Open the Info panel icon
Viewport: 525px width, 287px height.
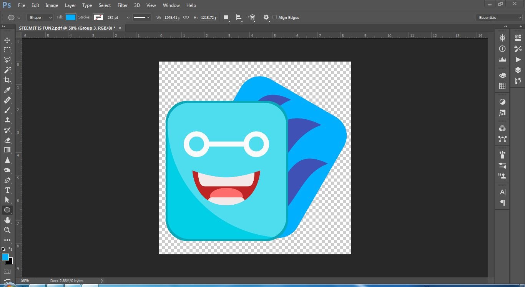pos(502,49)
